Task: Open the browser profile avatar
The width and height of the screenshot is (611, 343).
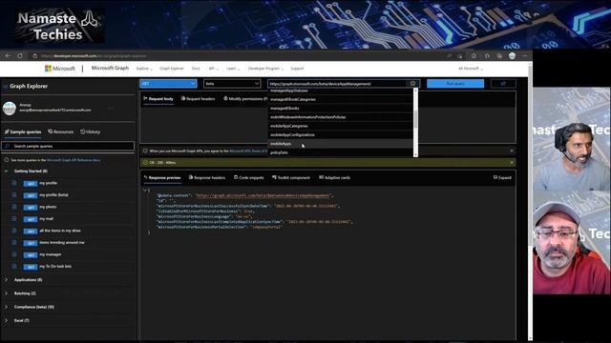Action: coord(512,56)
